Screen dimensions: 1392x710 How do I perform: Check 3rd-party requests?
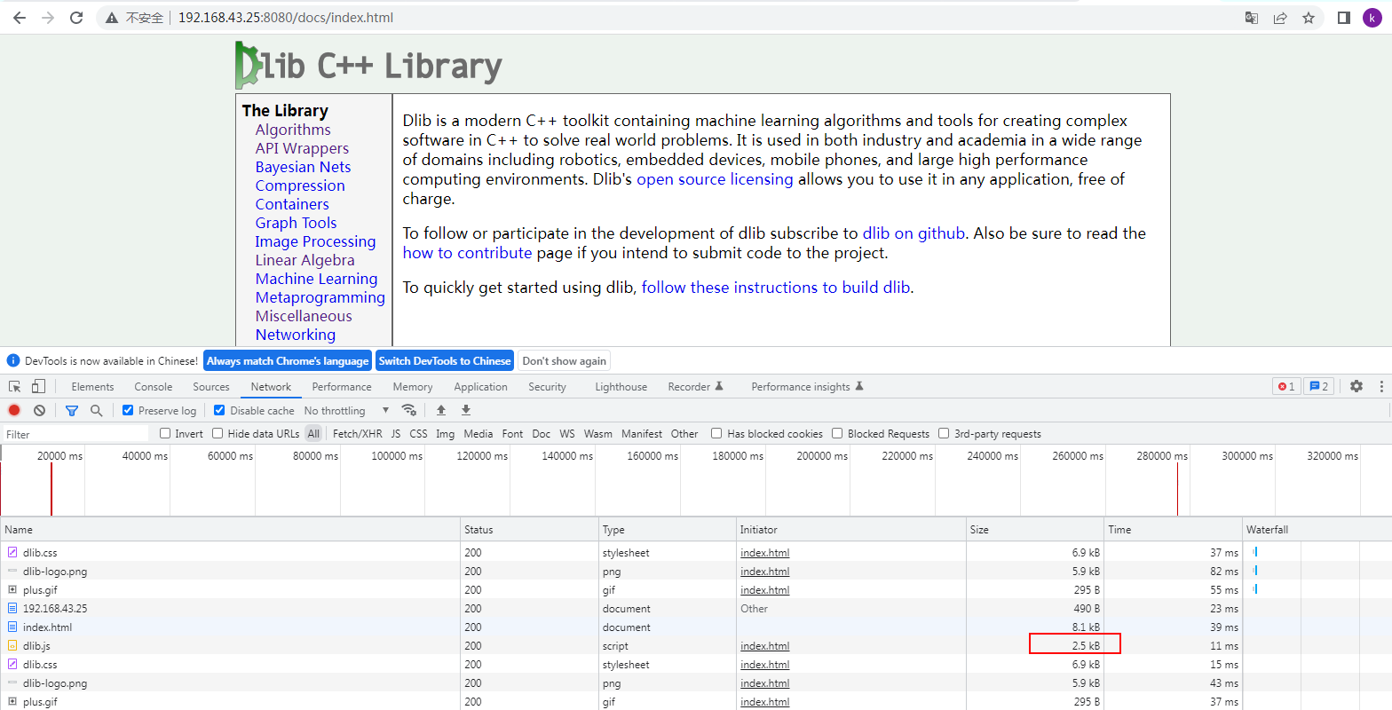click(x=944, y=434)
